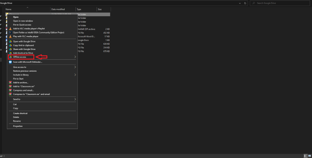Click the 452 KB size cell

click(106, 33)
